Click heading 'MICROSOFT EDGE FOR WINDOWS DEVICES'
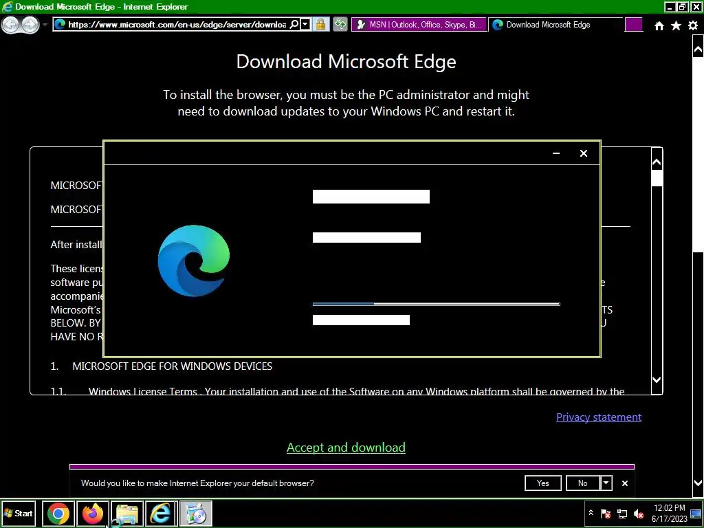This screenshot has height=528, width=704. [173, 366]
